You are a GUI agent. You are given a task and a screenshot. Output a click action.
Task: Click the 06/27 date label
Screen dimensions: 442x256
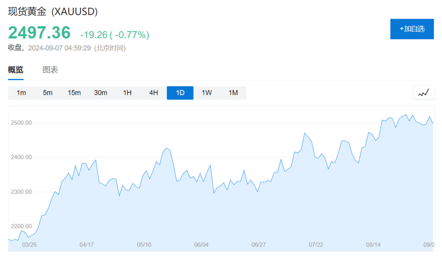pyautogui.click(x=259, y=245)
